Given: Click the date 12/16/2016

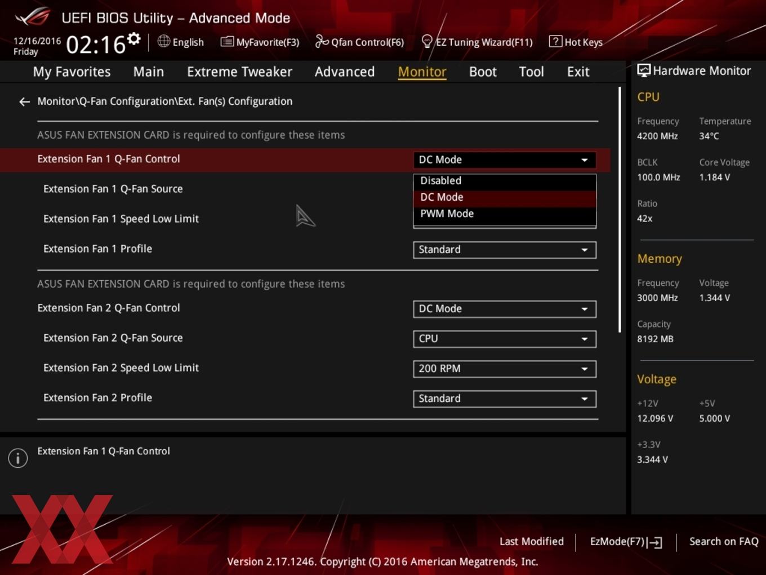Looking at the screenshot, I should (37, 41).
